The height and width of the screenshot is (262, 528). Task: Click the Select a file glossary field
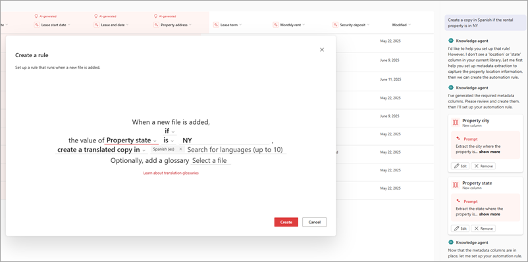[x=211, y=161]
